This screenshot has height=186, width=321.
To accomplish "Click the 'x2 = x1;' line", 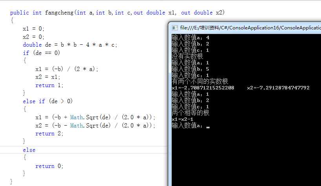I will click(48, 77).
